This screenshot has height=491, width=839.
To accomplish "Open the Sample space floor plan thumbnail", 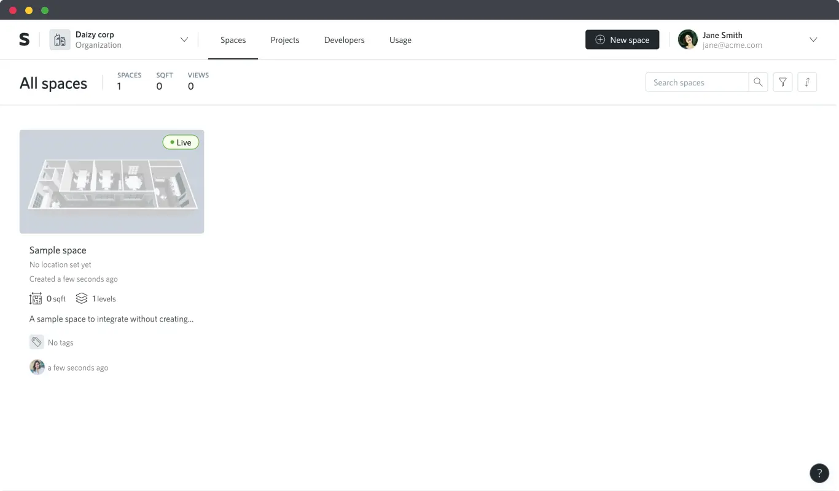I will coord(112,182).
